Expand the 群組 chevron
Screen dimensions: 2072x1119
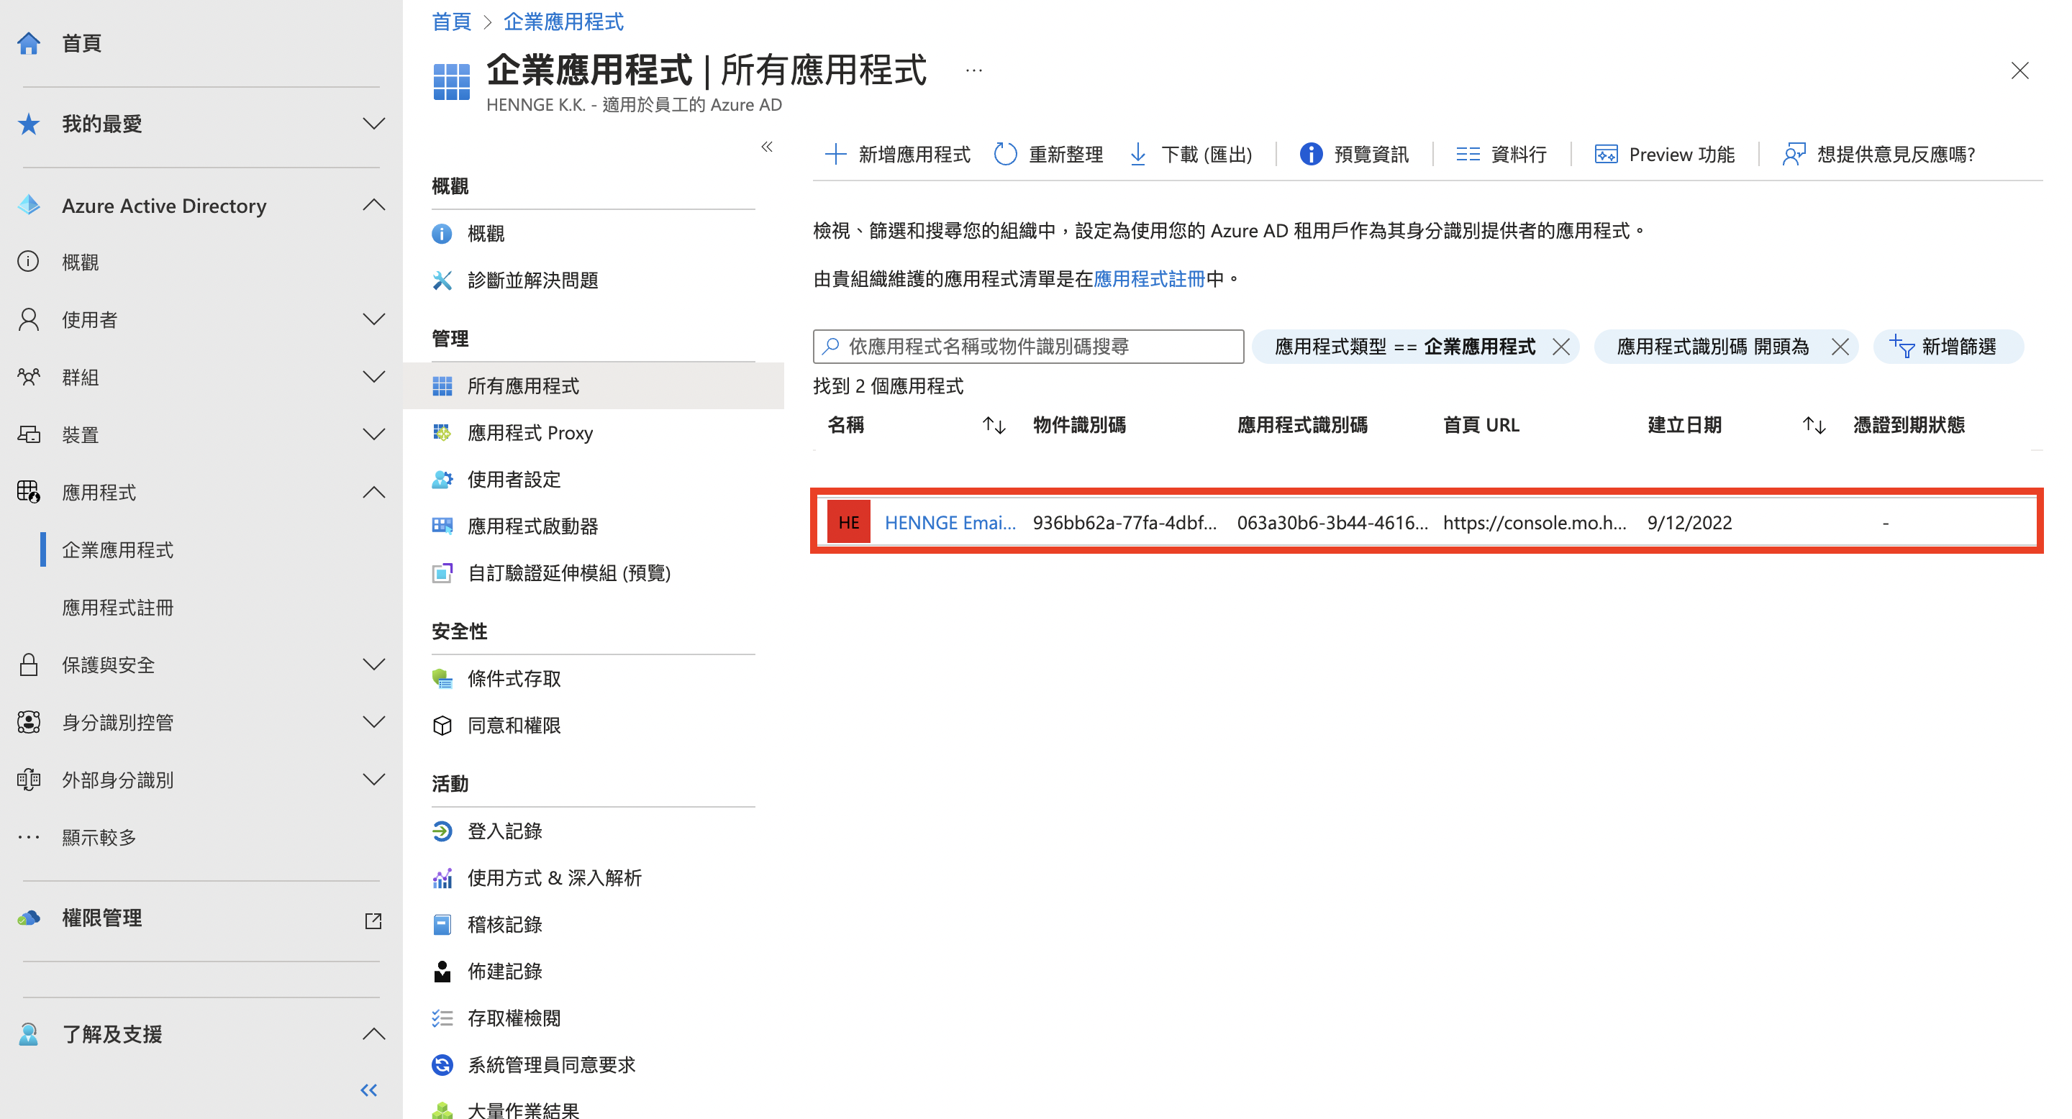(x=373, y=377)
